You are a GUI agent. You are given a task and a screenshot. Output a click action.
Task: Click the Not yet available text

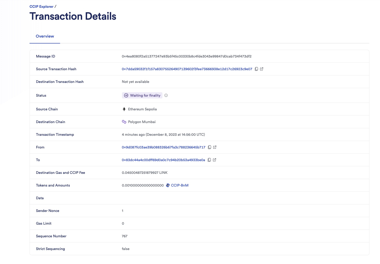135,82
